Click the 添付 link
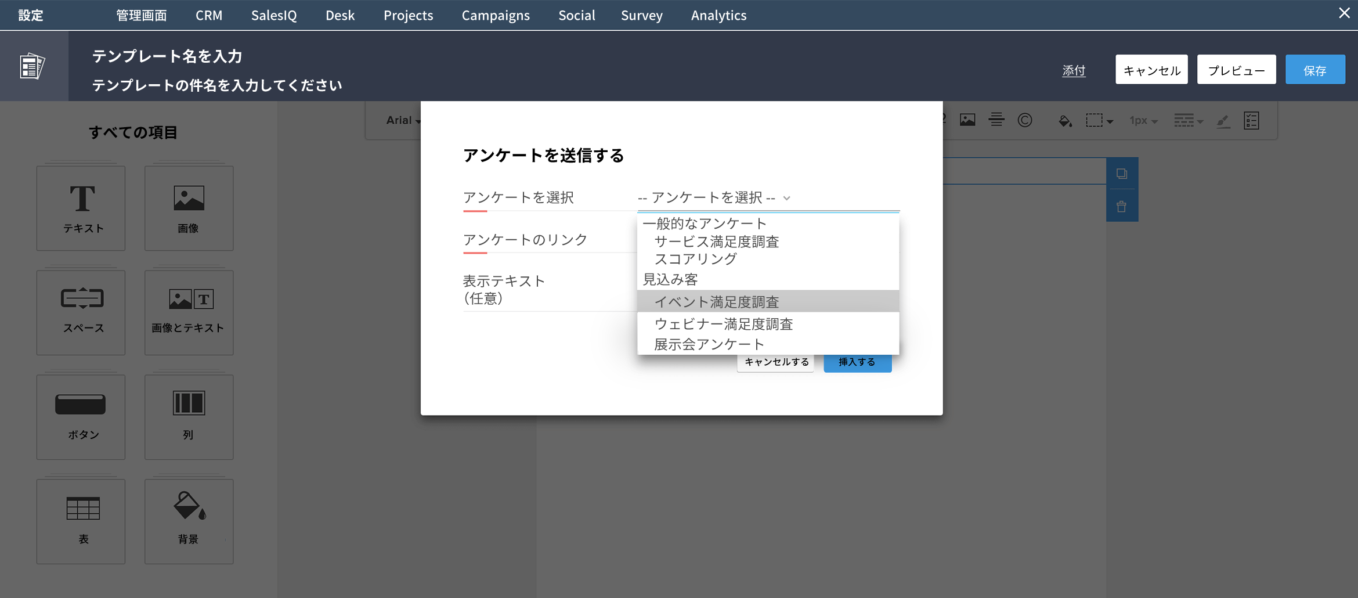Screen dimensions: 1358x598 pos(1073,70)
